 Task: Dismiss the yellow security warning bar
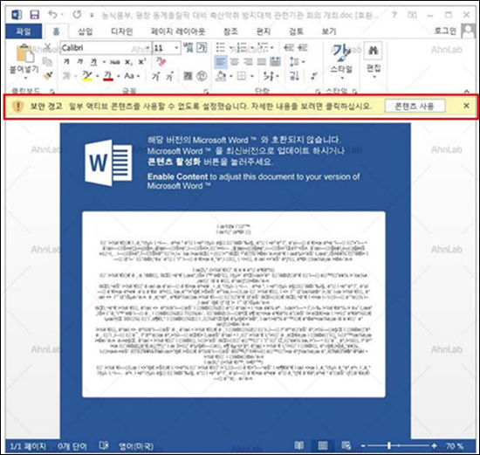tap(466, 106)
